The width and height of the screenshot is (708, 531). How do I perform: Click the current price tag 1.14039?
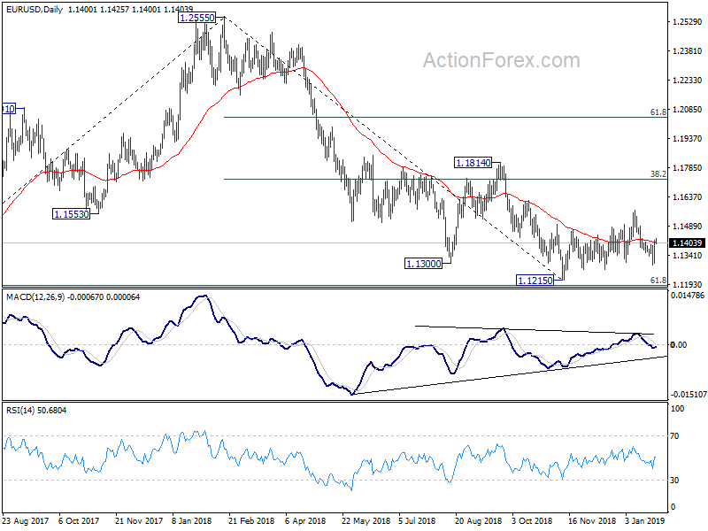point(688,242)
